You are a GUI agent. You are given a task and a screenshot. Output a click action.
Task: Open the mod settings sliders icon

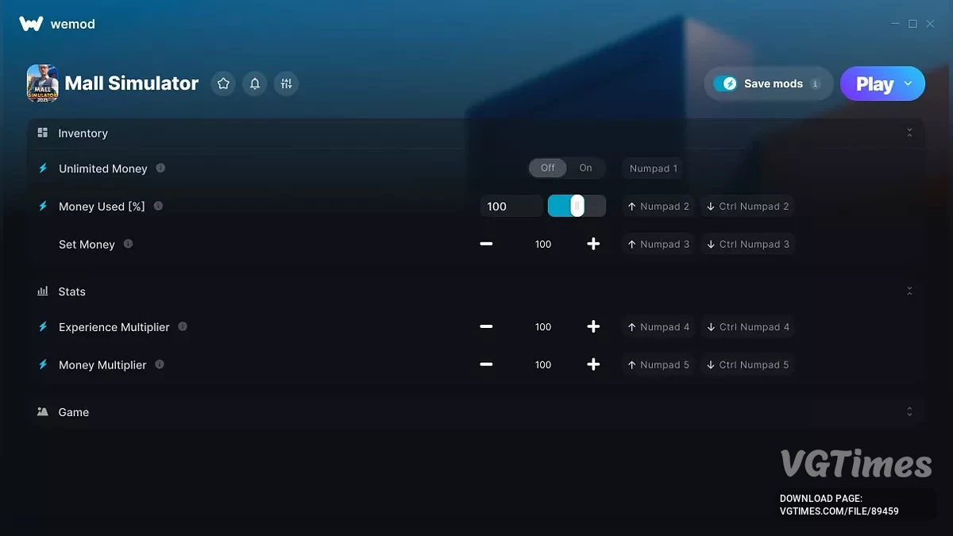pyautogui.click(x=287, y=83)
